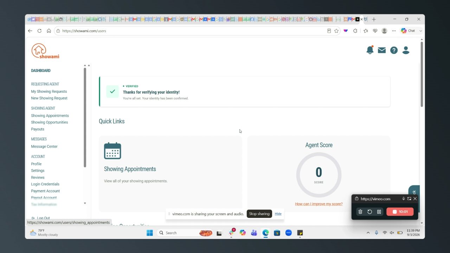Open the Showami user account icon
450x253 pixels.
click(x=406, y=50)
